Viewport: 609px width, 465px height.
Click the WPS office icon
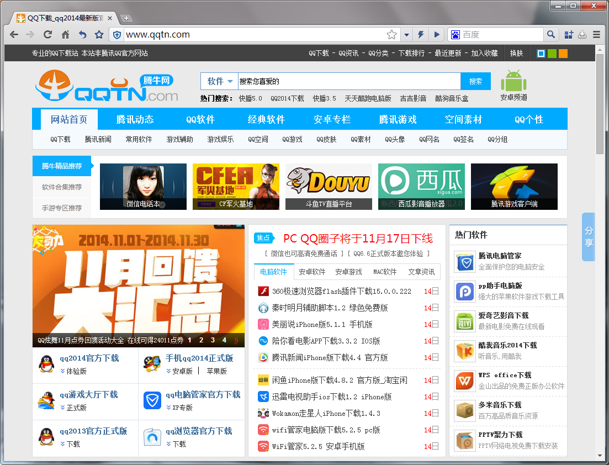pyautogui.click(x=464, y=381)
